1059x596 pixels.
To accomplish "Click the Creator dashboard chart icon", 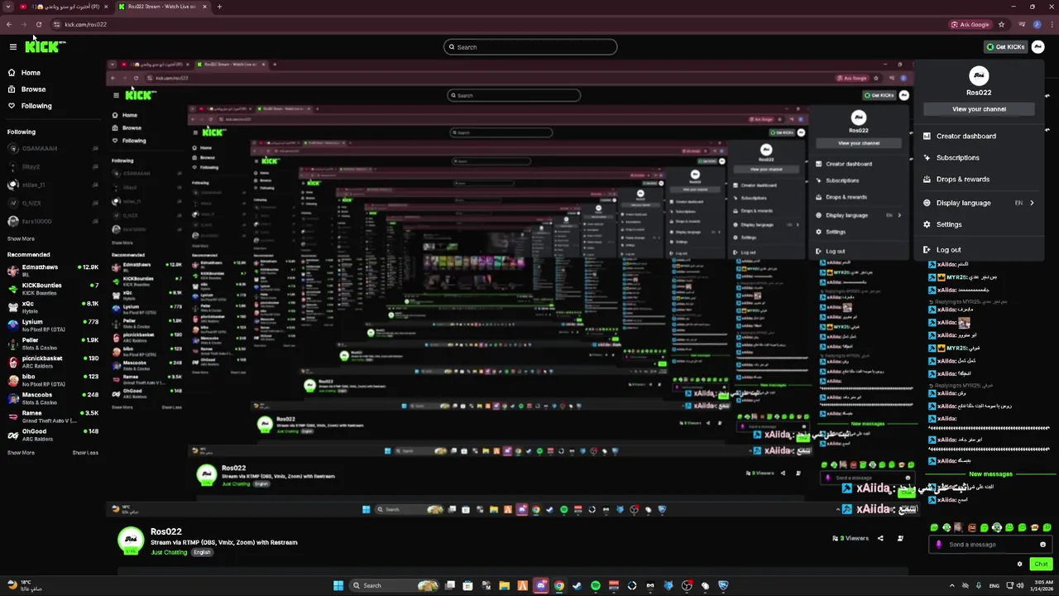I will (927, 137).
